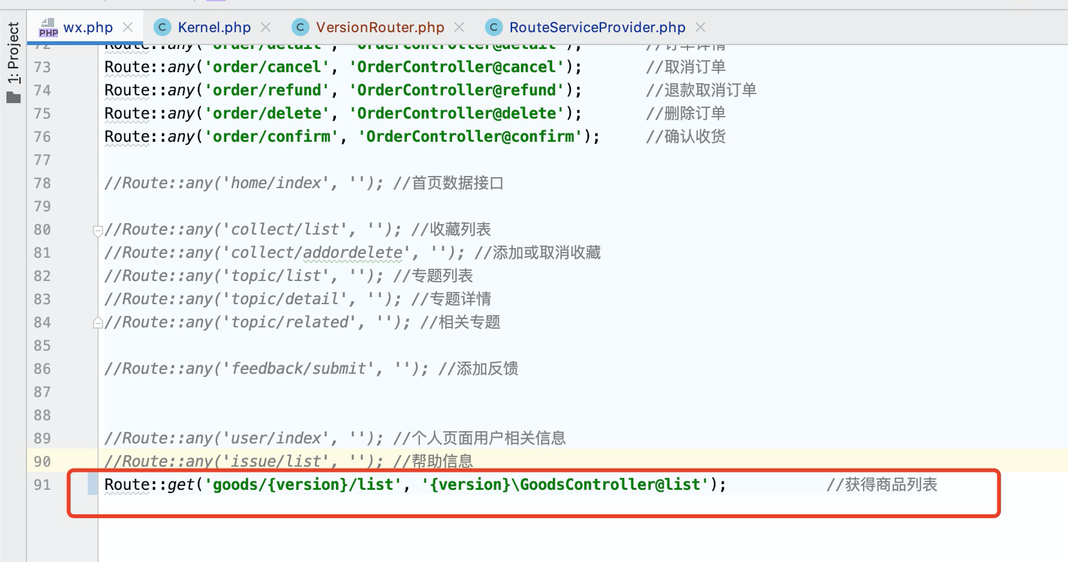Click the //退款取消订单 comment
The width and height of the screenshot is (1068, 562).
pos(701,90)
